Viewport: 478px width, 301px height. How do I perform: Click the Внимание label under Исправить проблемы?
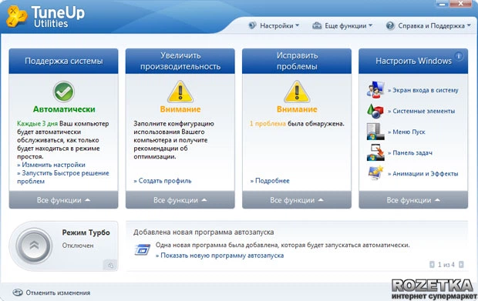(x=297, y=109)
